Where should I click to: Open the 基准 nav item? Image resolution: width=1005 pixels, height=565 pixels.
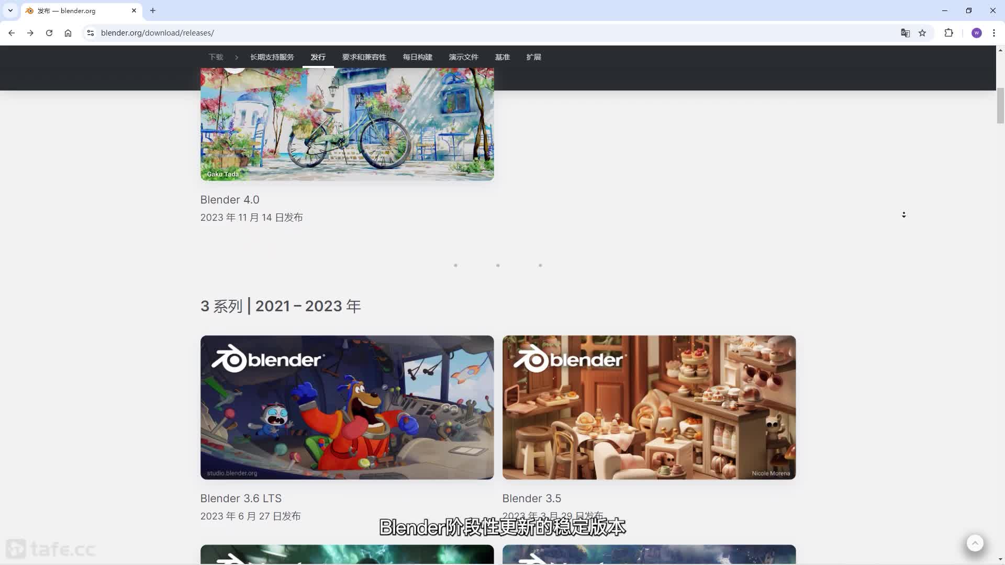(x=502, y=57)
